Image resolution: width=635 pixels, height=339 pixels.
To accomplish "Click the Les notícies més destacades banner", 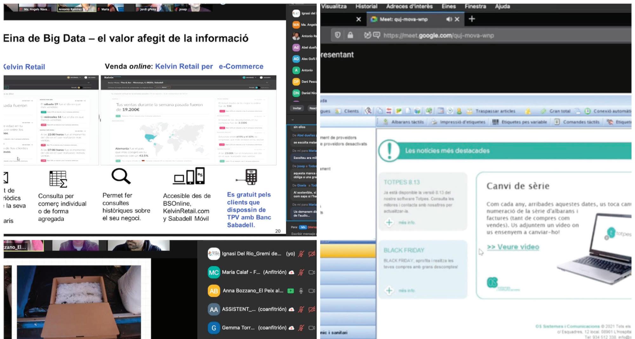I will pyautogui.click(x=505, y=151).
